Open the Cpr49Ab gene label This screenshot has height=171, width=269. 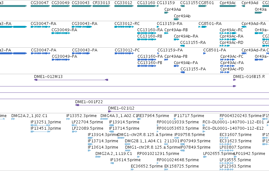pos(182,16)
